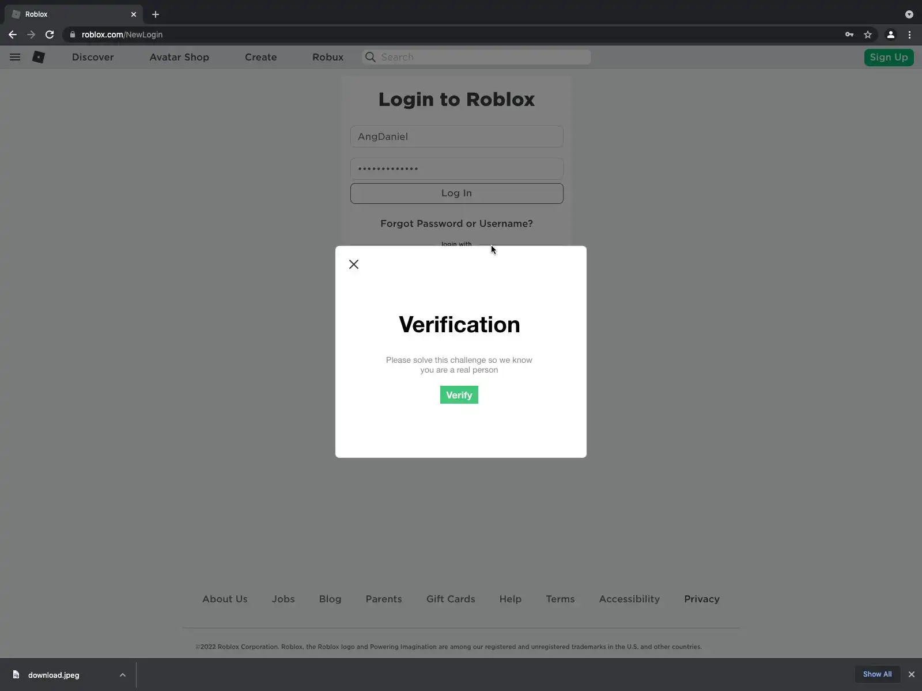
Task: Open the Create menu item
Action: click(260, 57)
